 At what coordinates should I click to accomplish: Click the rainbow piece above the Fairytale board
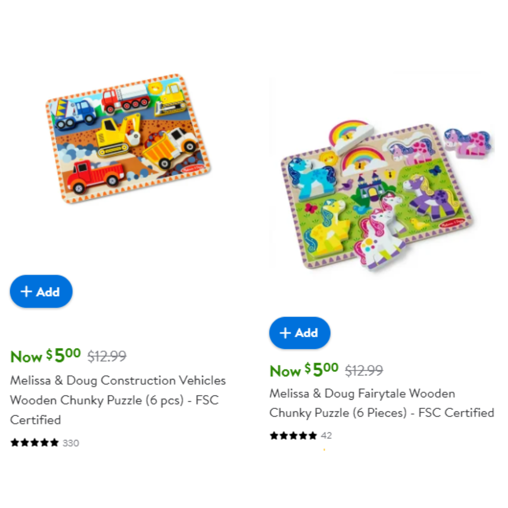[351, 136]
